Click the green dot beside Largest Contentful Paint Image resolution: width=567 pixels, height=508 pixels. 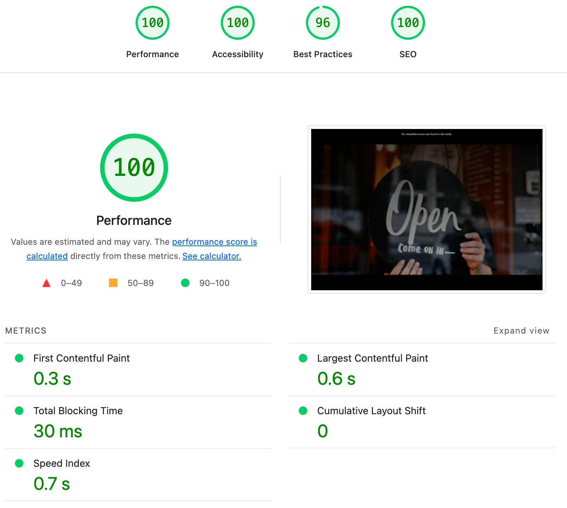click(303, 358)
